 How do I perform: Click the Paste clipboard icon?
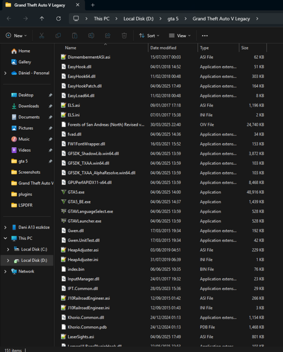(x=75, y=36)
